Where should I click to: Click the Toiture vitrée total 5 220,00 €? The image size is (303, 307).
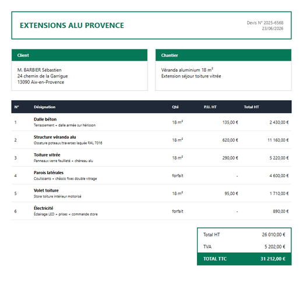(x=279, y=158)
